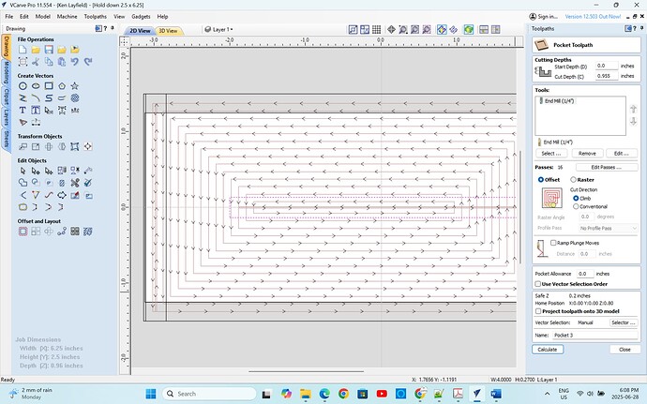
Task: Toggle the Drawing panel auto-hide pin
Action: [113, 28]
